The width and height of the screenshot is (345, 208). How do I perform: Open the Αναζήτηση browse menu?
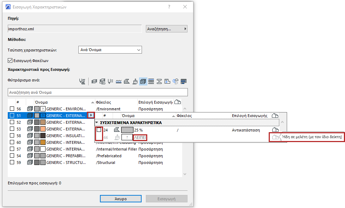click(166, 29)
